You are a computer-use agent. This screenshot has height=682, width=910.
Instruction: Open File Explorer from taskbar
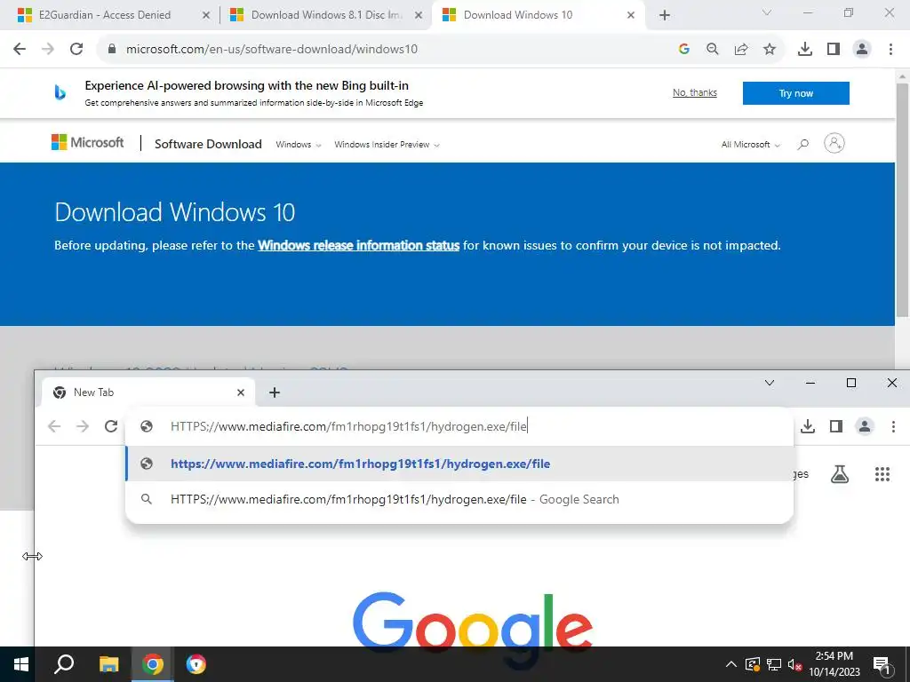tap(108, 664)
